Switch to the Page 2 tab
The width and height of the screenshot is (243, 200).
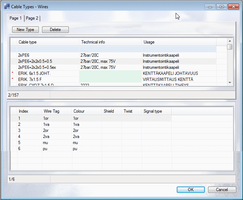[32, 18]
